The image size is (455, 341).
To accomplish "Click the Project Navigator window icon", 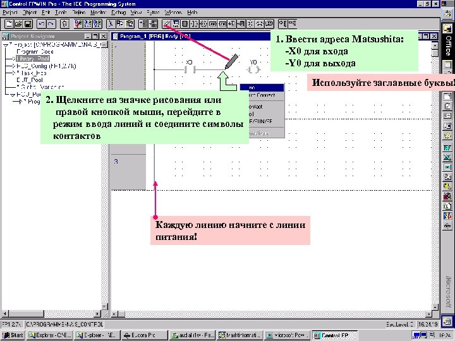I will tap(6, 37).
